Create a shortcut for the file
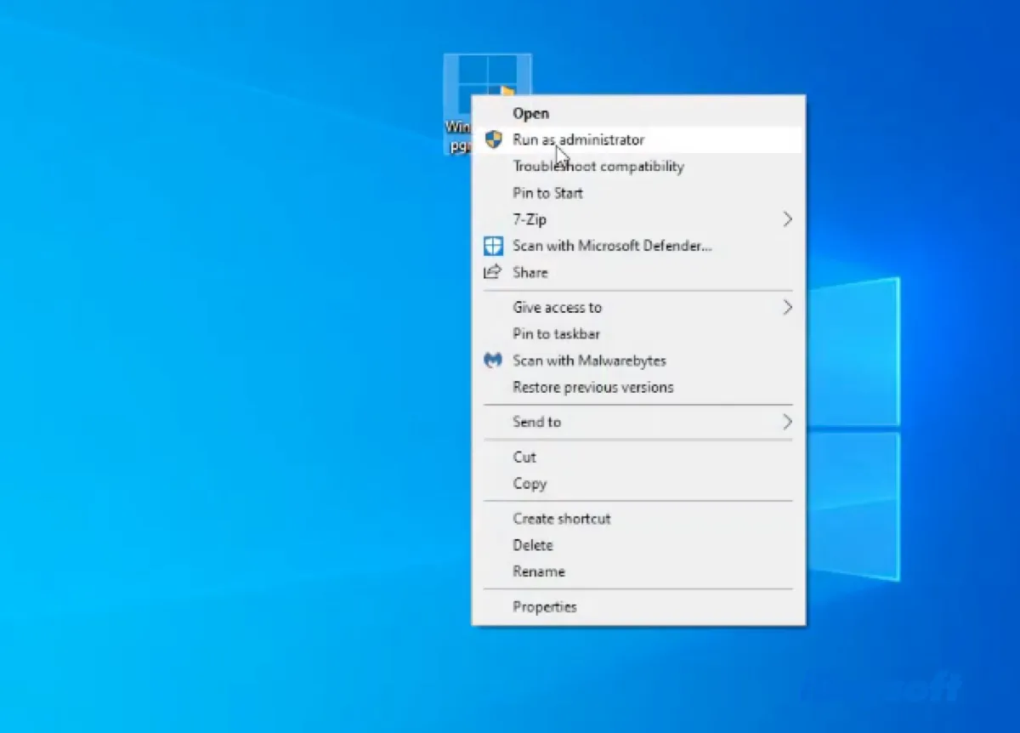The width and height of the screenshot is (1020, 733). [562, 518]
